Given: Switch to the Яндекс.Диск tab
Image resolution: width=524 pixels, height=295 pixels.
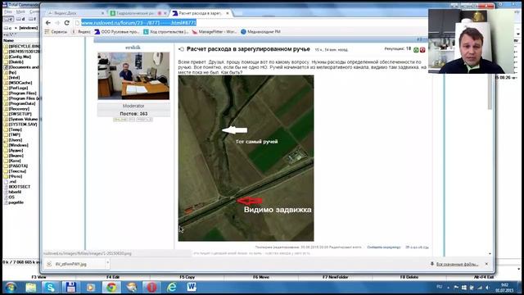Looking at the screenshot, I should [x=75, y=13].
